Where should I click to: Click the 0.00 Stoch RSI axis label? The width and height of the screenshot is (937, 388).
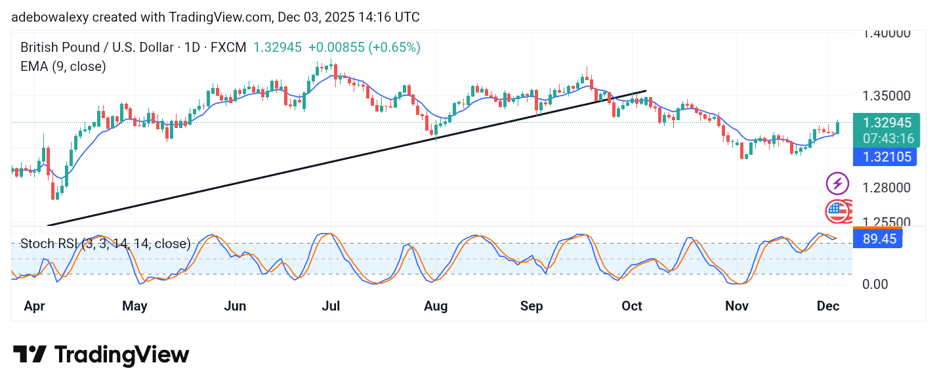tap(875, 284)
